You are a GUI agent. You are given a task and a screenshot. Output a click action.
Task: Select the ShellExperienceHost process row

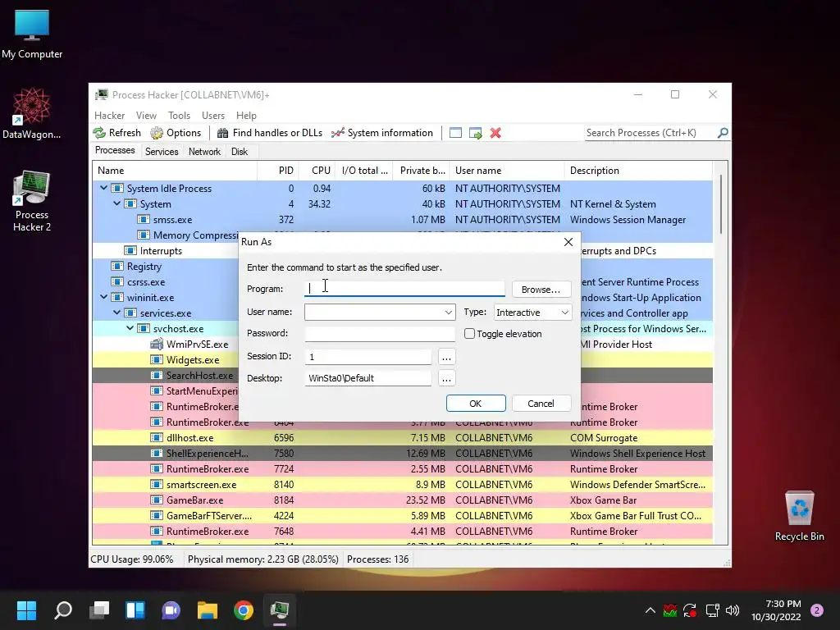402,453
